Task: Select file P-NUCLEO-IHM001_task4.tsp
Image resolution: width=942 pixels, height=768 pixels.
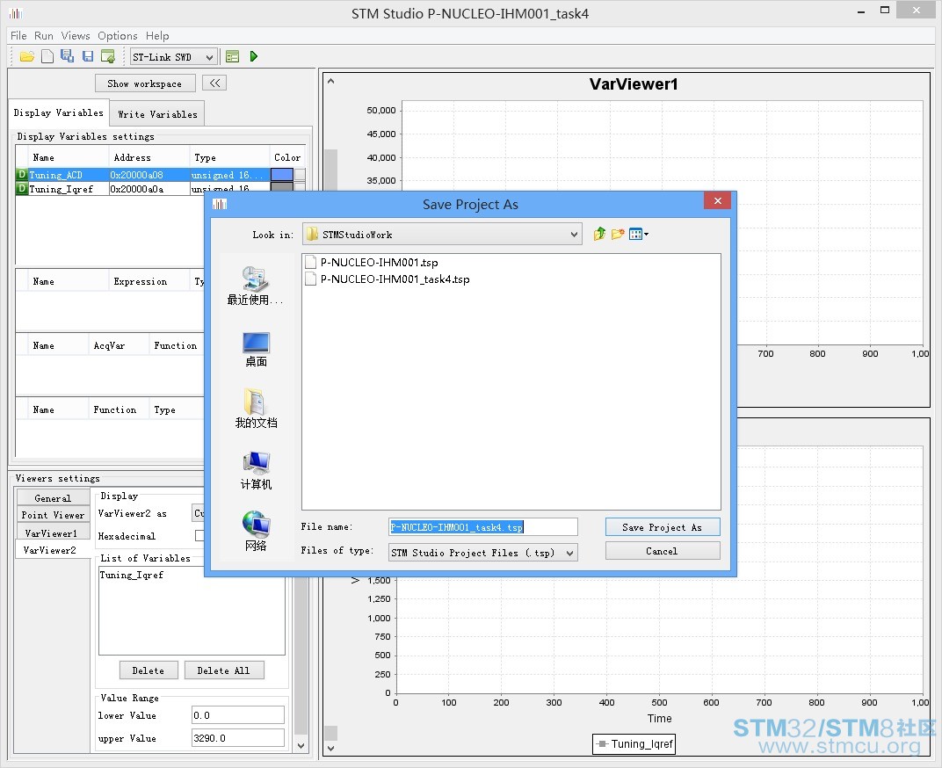Action: (x=388, y=279)
